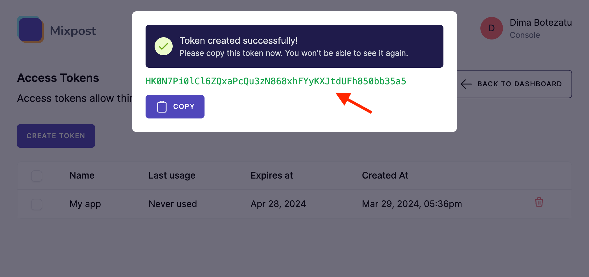Toggle the select-all checkbox in table header

(37, 176)
